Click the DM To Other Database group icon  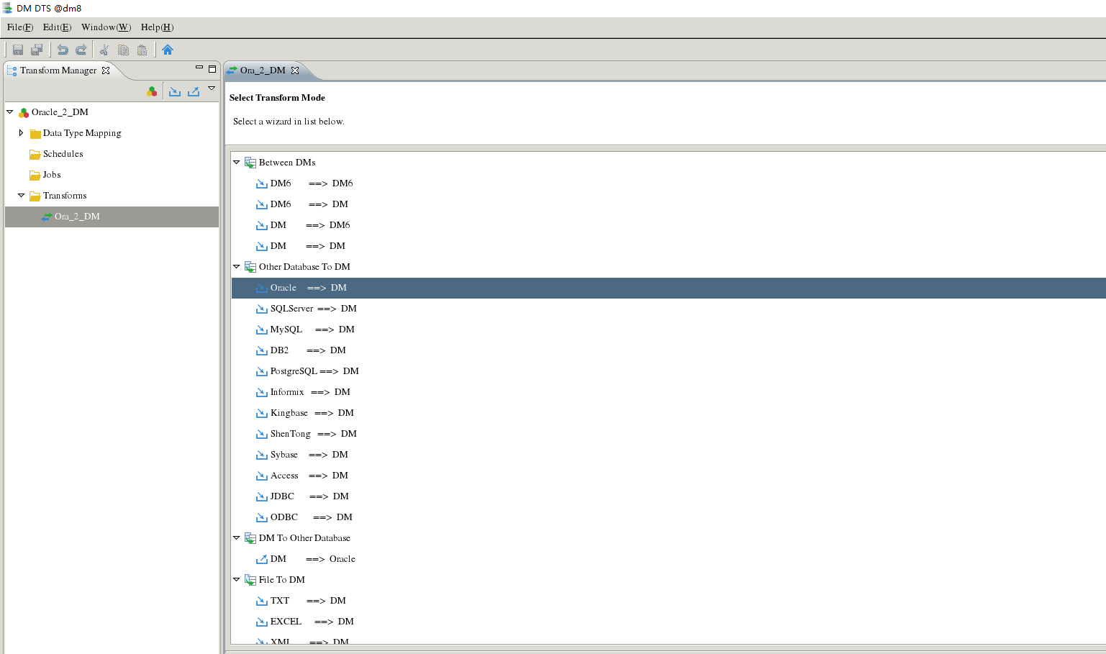250,538
